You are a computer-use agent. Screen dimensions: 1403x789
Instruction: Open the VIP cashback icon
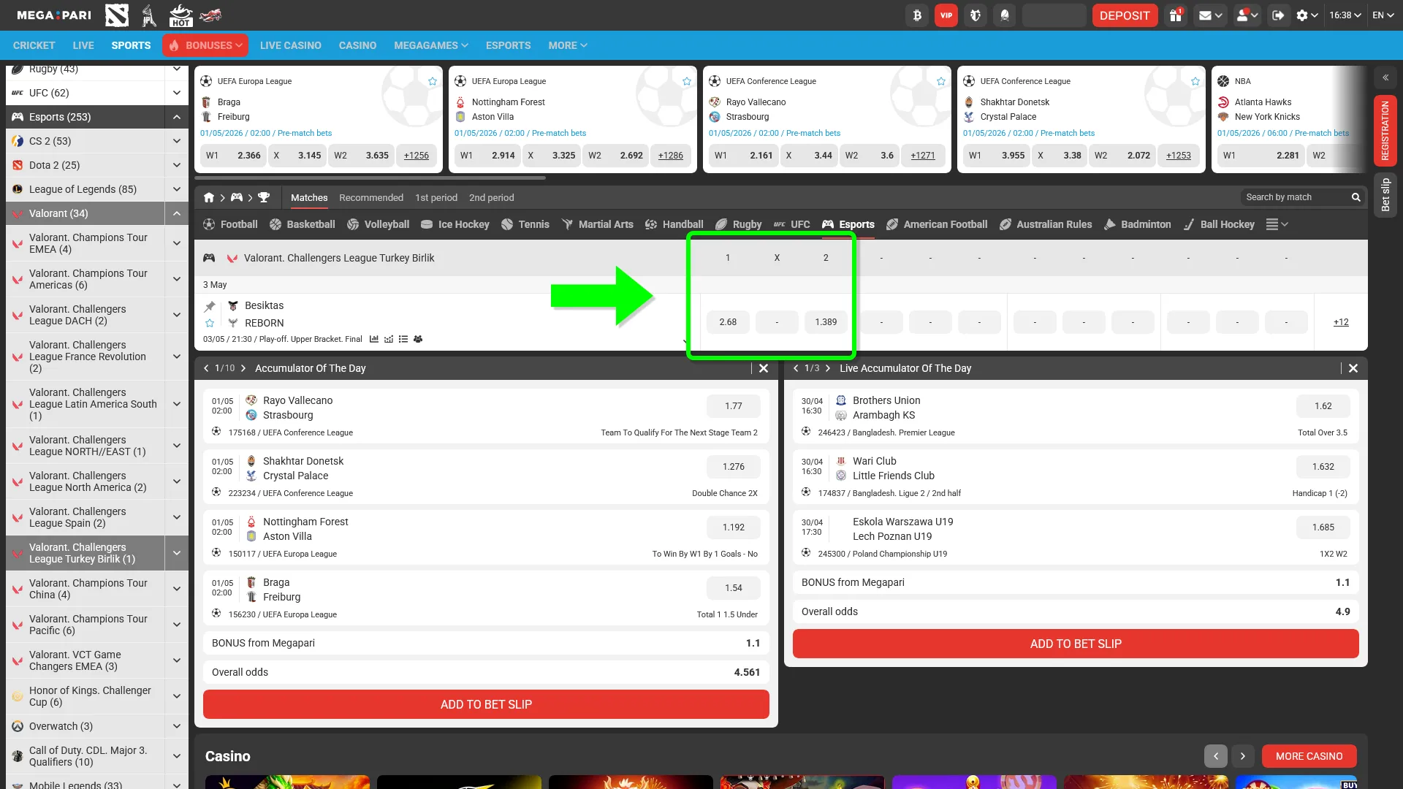pos(946,15)
